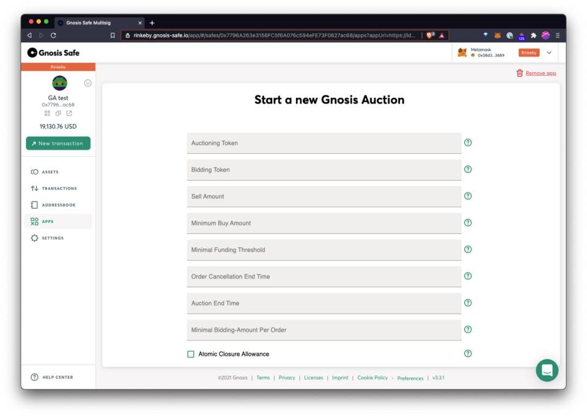Screen dimensions: 587x417
Task: Close the Gnosis Safe Multisig tab
Action: pos(140,23)
